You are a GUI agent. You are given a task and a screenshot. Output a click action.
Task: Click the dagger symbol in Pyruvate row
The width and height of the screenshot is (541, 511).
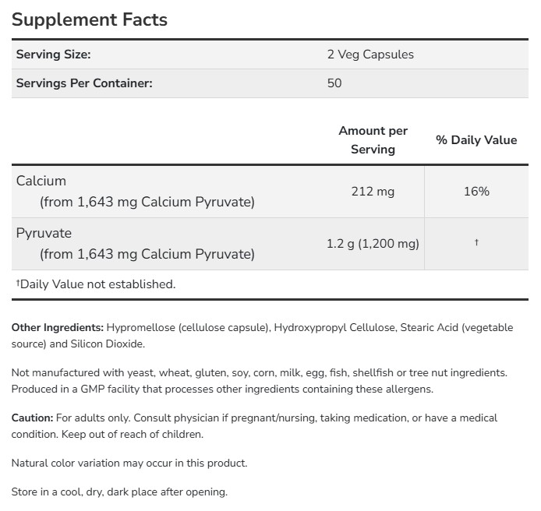coord(476,242)
